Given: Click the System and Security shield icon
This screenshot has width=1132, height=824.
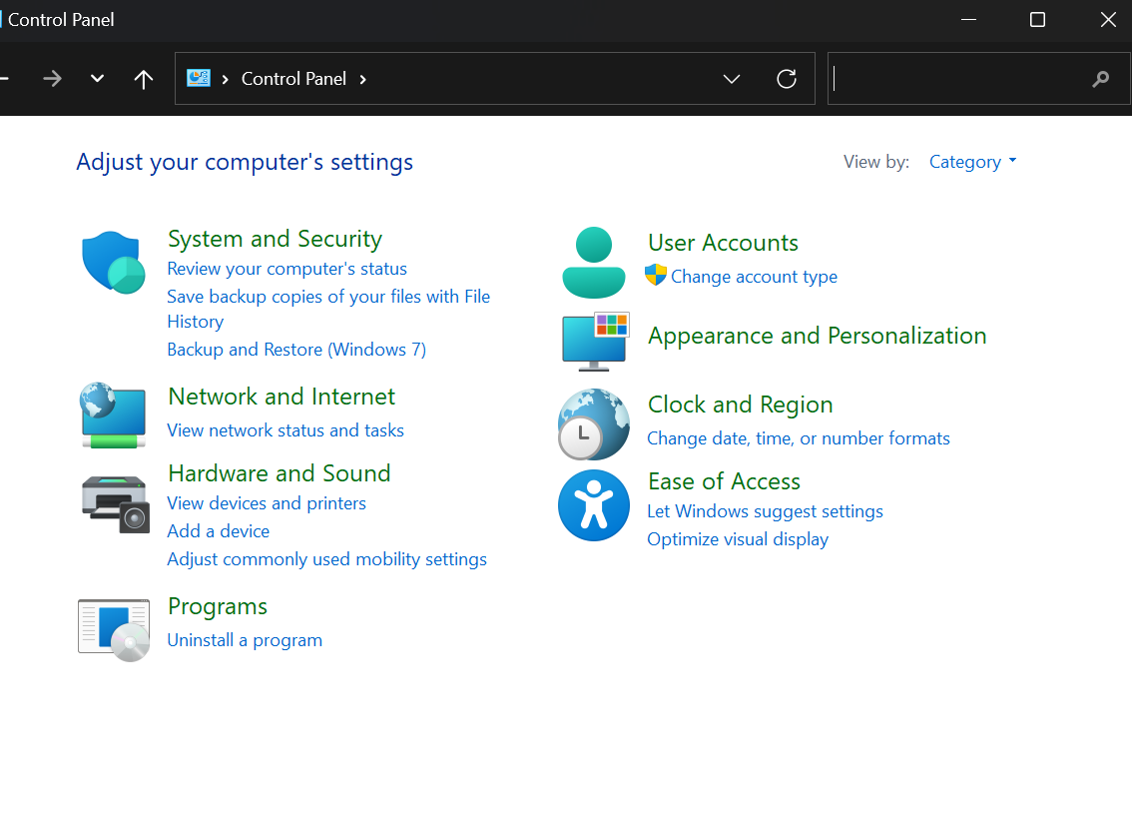Looking at the screenshot, I should (113, 263).
